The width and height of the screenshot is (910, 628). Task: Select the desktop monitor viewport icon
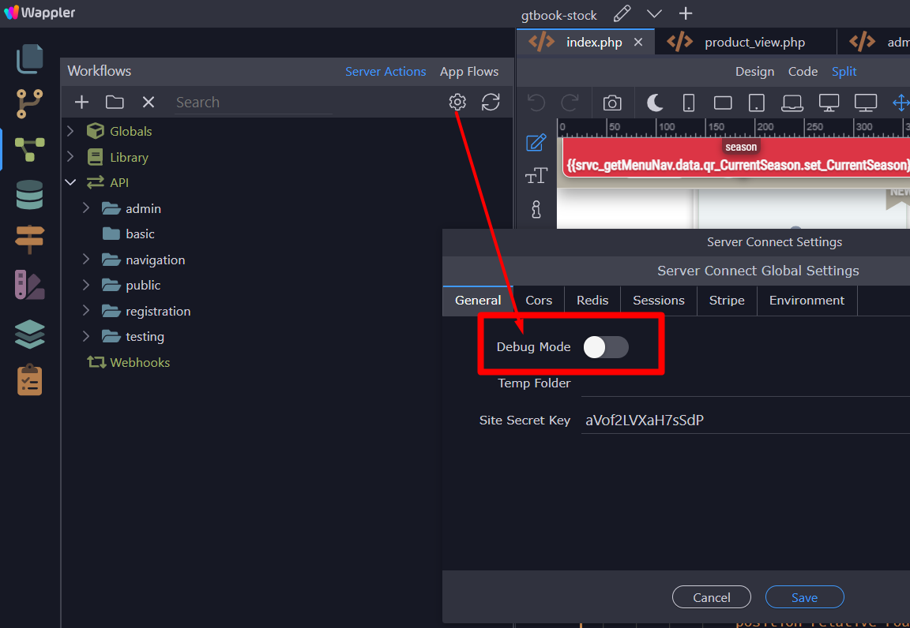pyautogui.click(x=829, y=103)
